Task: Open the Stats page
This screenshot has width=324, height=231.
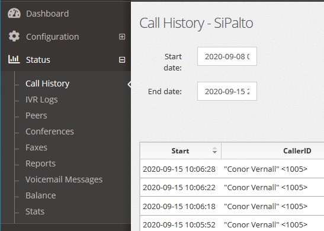Action: 35,211
